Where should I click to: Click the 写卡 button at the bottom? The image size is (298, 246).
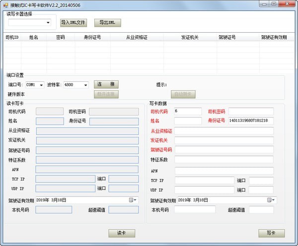pyautogui.click(x=271, y=233)
